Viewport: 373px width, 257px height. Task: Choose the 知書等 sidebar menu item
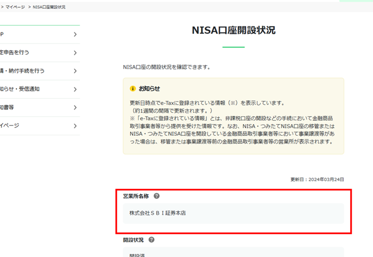(7, 108)
